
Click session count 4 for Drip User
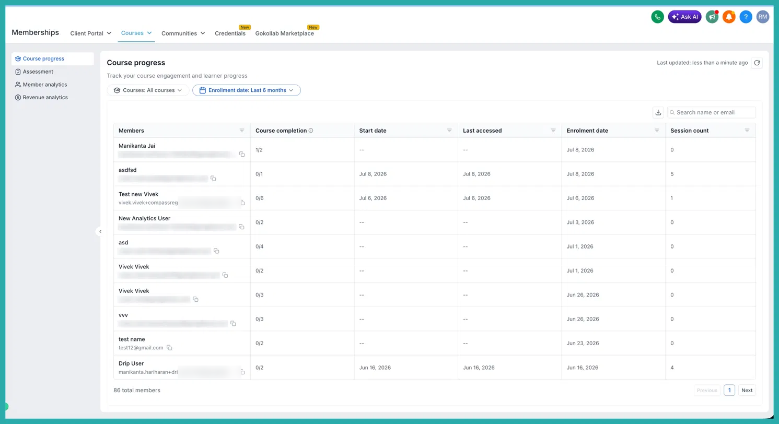pos(672,368)
